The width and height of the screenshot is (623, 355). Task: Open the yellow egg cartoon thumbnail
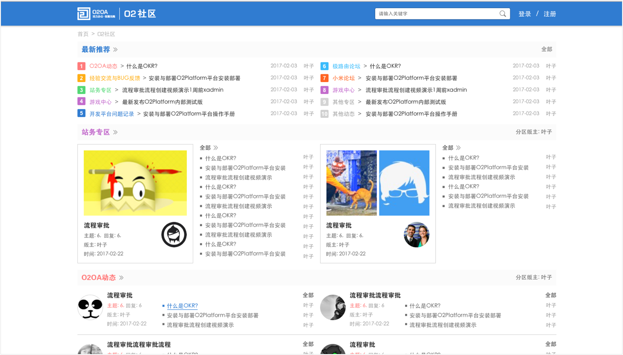point(135,183)
